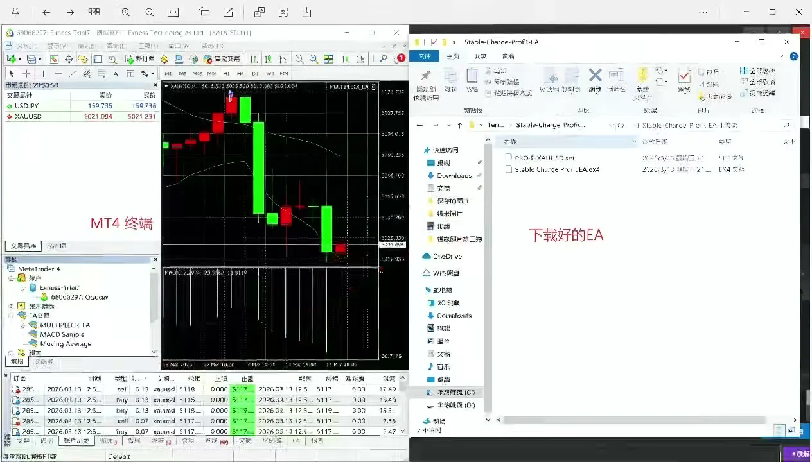
Task: Tile chart windows icon in MT4 toolbar
Action: pyautogui.click(x=328, y=58)
